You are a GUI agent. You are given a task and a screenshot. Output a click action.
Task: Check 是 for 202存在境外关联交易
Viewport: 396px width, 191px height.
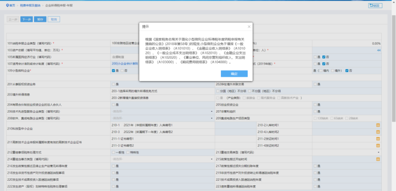point(315,84)
